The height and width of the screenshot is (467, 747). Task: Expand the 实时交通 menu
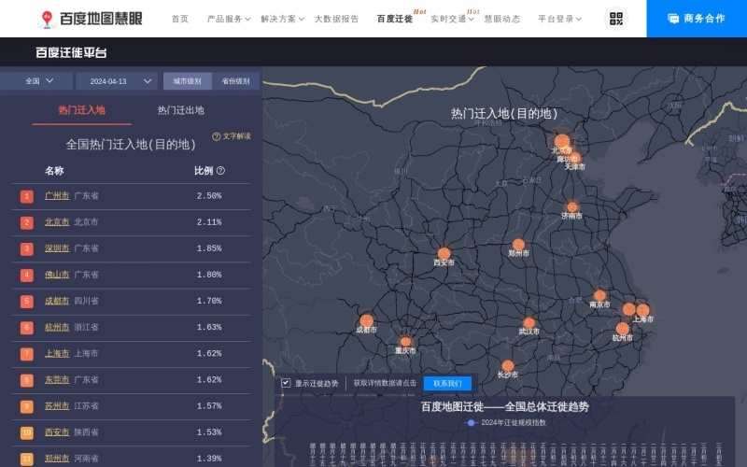coord(452,19)
